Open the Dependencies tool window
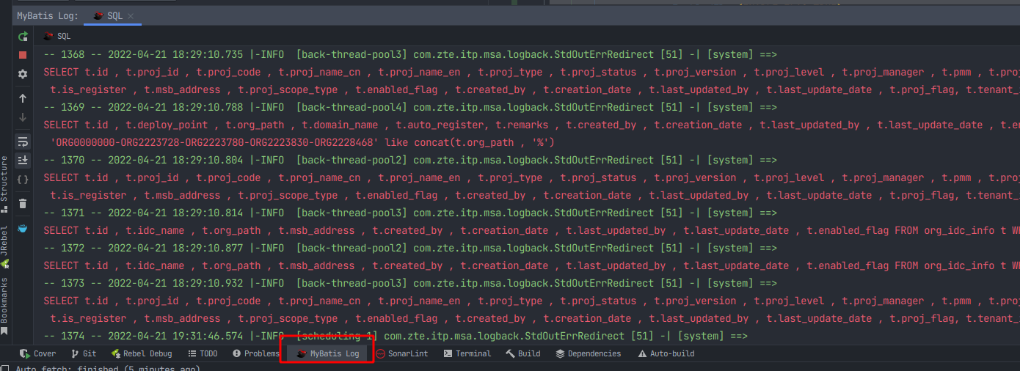This screenshot has height=371, width=1020. click(589, 353)
